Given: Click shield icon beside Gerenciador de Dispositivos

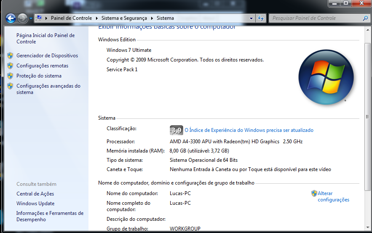Looking at the screenshot, I should 10,56.
